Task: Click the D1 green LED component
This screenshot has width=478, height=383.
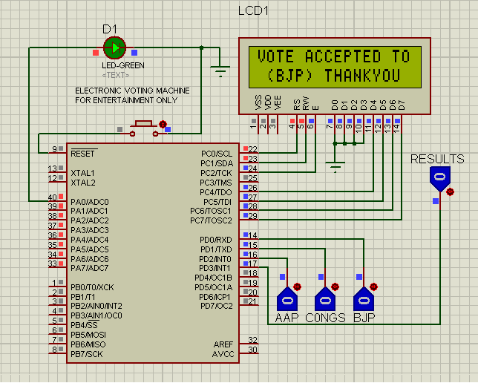Action: [114, 48]
